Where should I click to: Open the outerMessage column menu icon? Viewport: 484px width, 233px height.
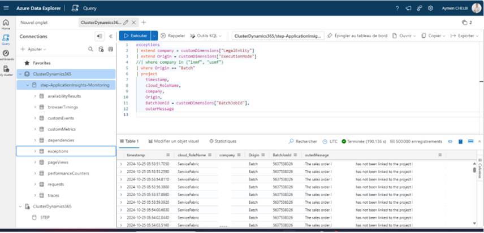[440, 155]
